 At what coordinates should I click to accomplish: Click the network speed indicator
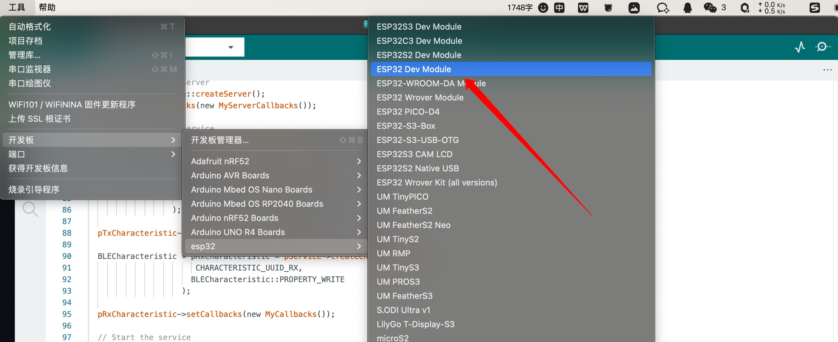pos(771,7)
